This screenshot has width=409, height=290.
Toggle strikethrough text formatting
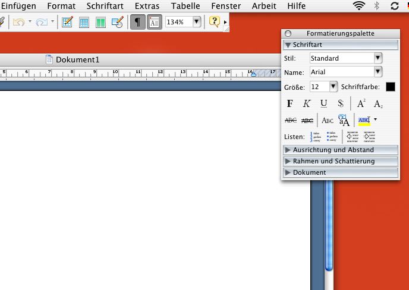291,120
